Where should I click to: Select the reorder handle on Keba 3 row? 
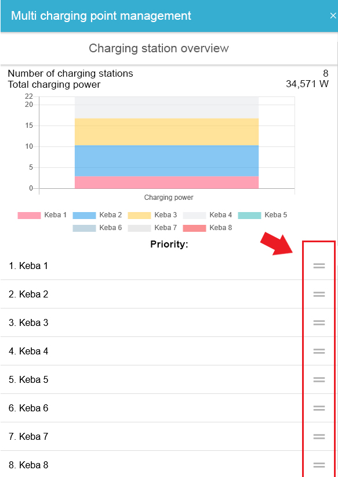pyautogui.click(x=319, y=322)
